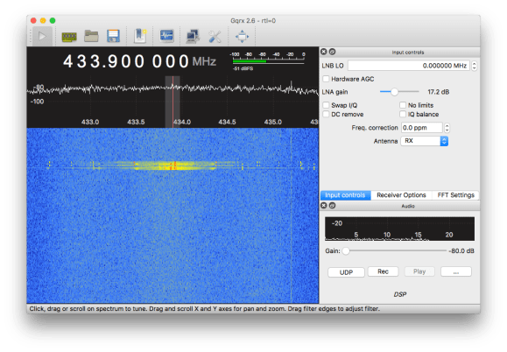Open the bookmarks icon
Image resolution: width=507 pixels, height=352 pixels.
(x=140, y=36)
